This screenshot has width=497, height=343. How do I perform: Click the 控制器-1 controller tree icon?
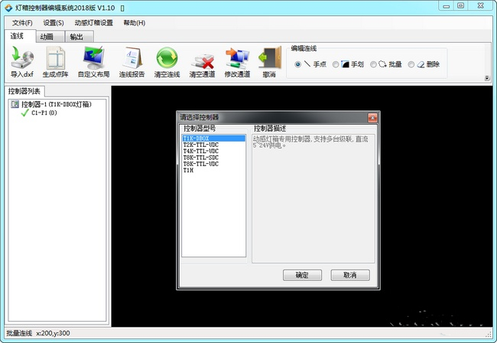pyautogui.click(x=15, y=104)
